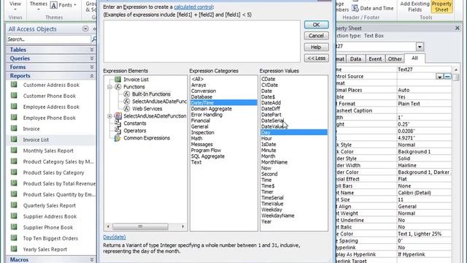Screen dimensions: 467x263
Task: Expand the Macros group in navigation pane
Action: (x=92, y=259)
